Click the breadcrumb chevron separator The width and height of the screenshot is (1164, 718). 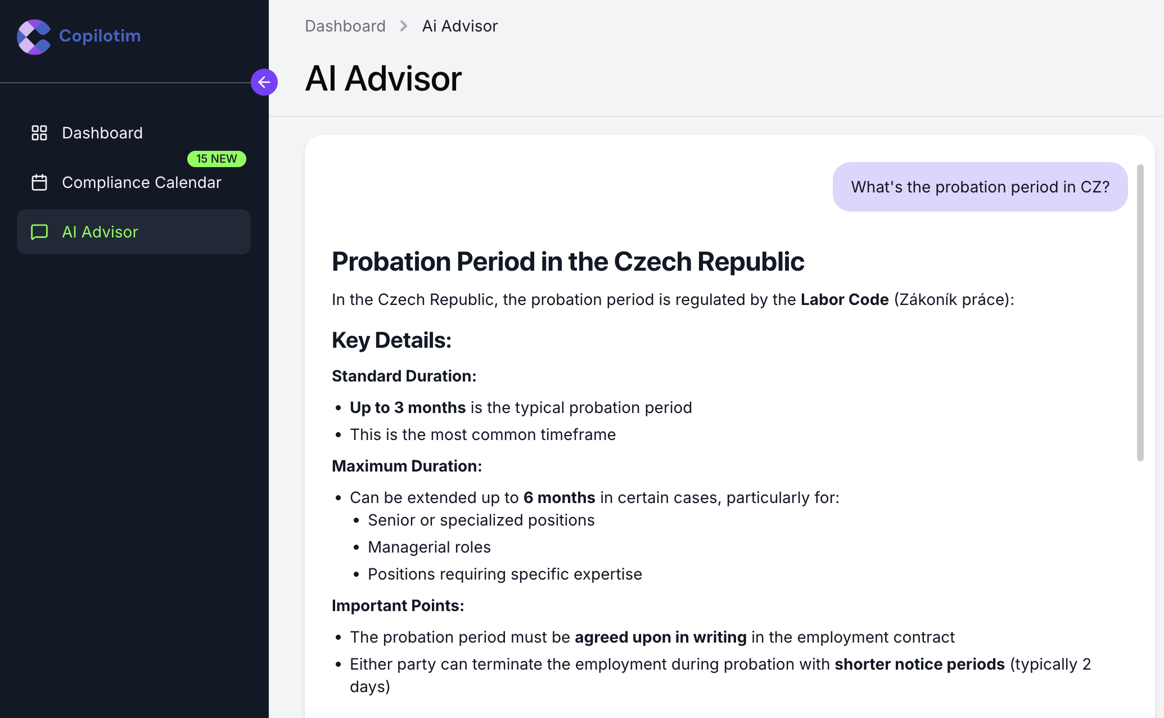click(x=404, y=26)
